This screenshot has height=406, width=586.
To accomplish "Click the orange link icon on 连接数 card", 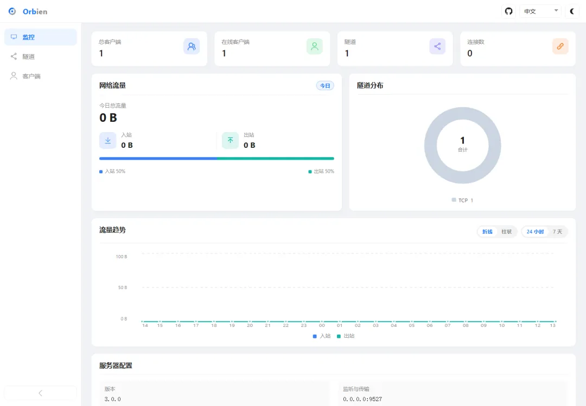I will coord(560,46).
